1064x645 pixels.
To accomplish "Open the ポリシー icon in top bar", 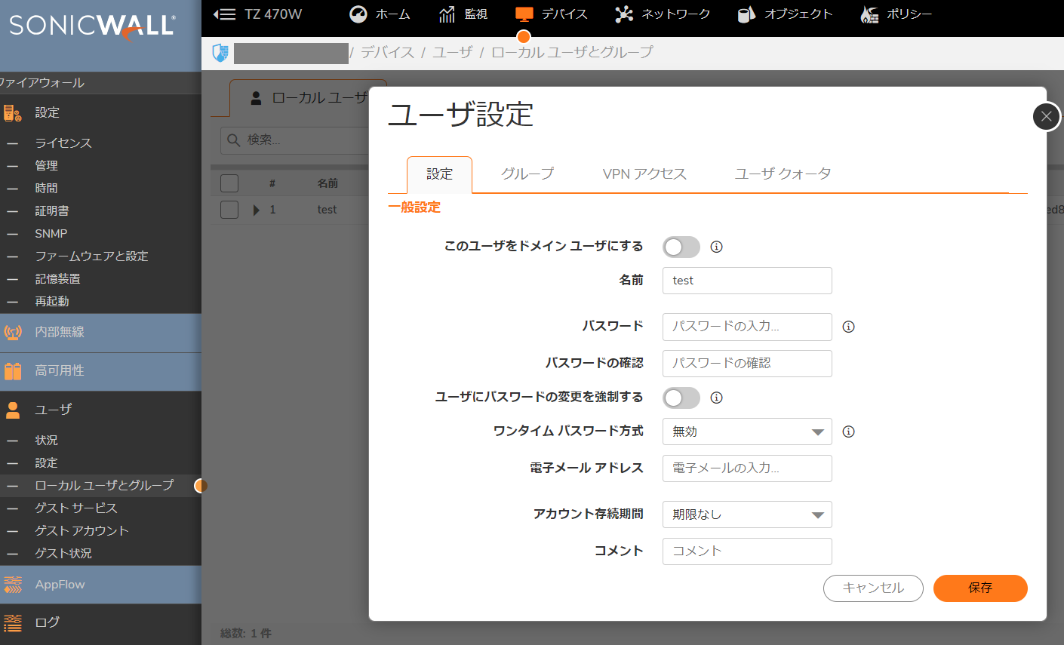I will click(x=869, y=14).
